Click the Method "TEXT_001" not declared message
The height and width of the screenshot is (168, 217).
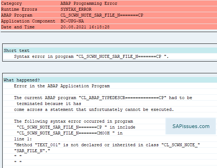coord(107,145)
